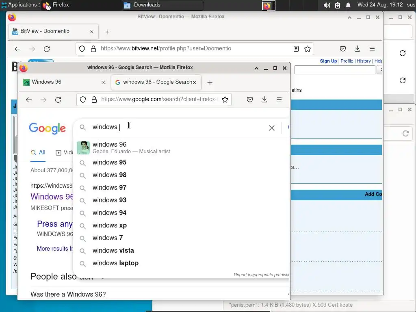
Task: Open hamburger menu in Google window
Action: pyautogui.click(x=279, y=100)
